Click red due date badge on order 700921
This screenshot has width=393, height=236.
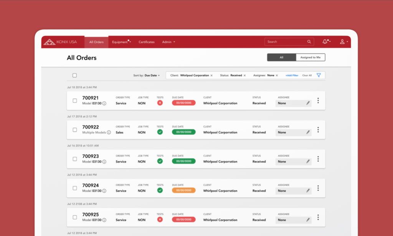coord(184,103)
